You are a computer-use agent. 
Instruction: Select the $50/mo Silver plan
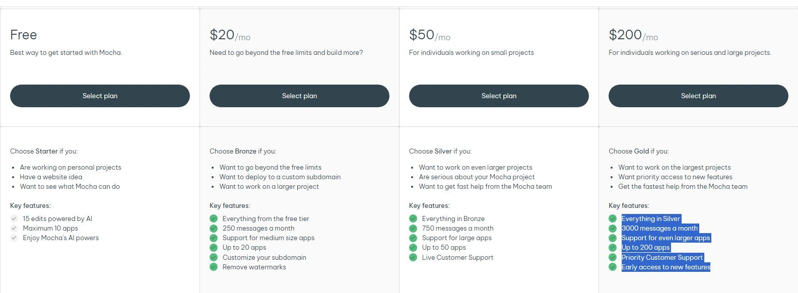coord(499,96)
